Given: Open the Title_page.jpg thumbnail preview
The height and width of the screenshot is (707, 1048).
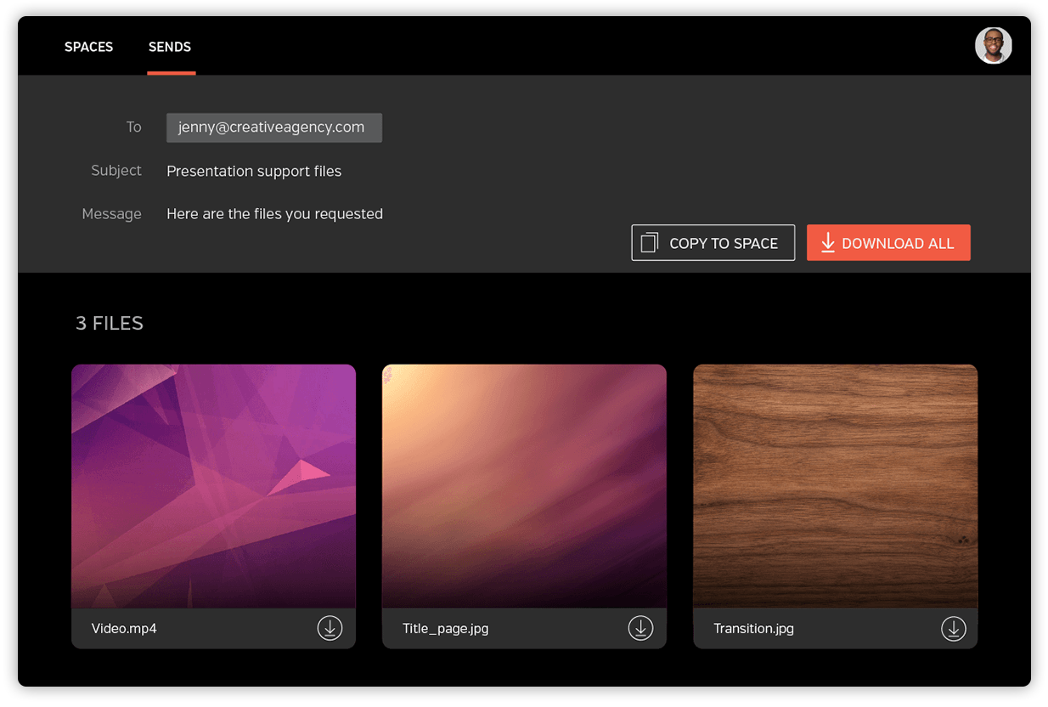Looking at the screenshot, I should click(524, 486).
